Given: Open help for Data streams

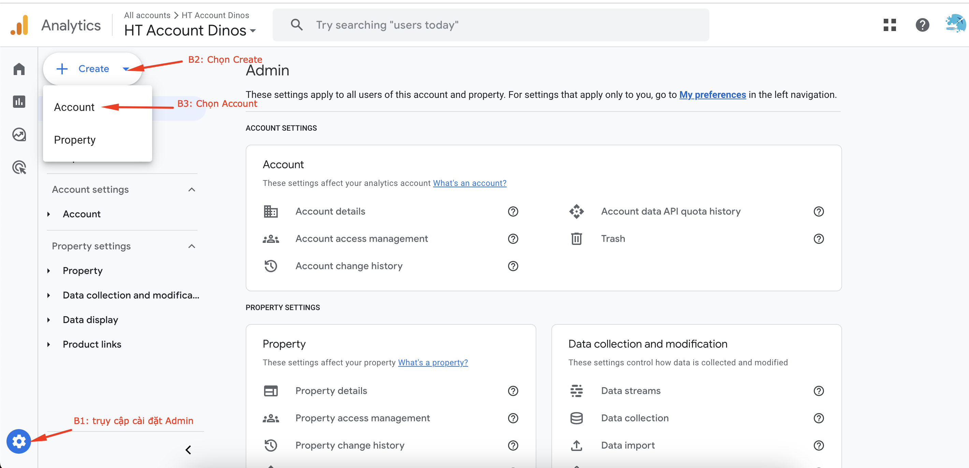Looking at the screenshot, I should coord(819,391).
